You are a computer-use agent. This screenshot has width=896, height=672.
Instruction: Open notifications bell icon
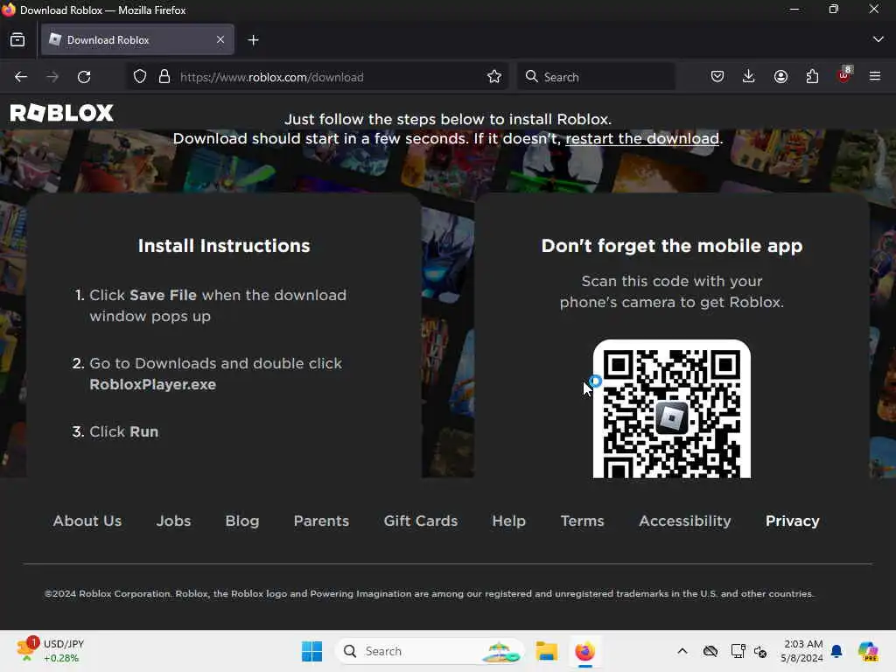click(x=836, y=651)
